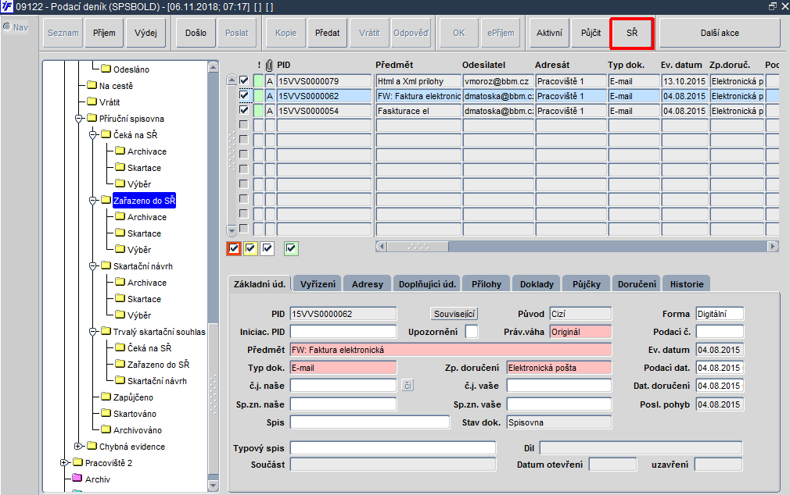Select the Odesláno folder icon
Viewport: 790px width, 495px height.
click(x=106, y=69)
